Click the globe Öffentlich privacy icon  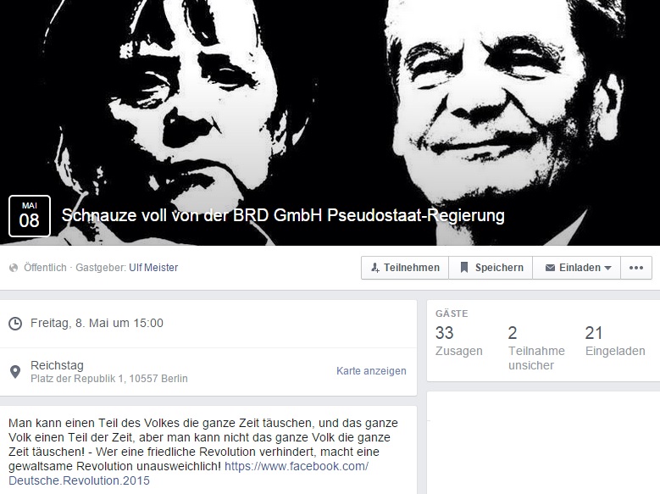click(x=14, y=268)
